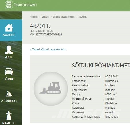Click 4820TE at the breadcrumb end
This screenshot has width=130, height=125.
(83, 17)
